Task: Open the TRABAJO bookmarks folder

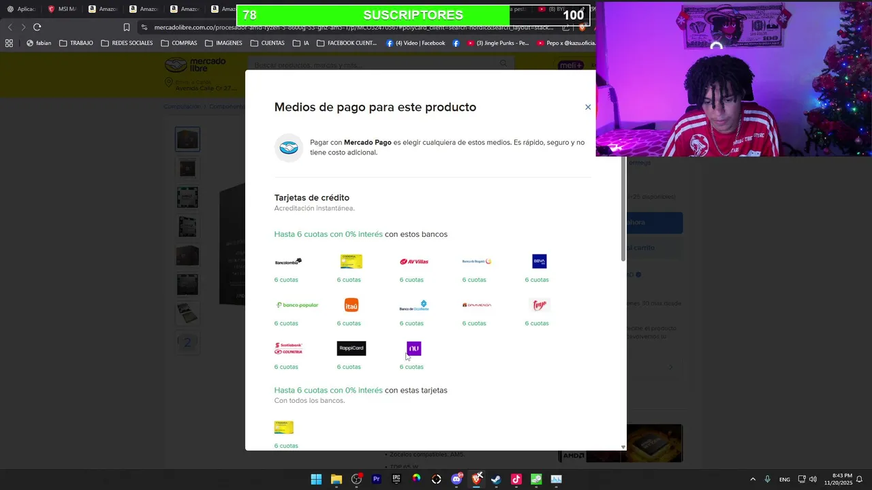Action: 76,43
